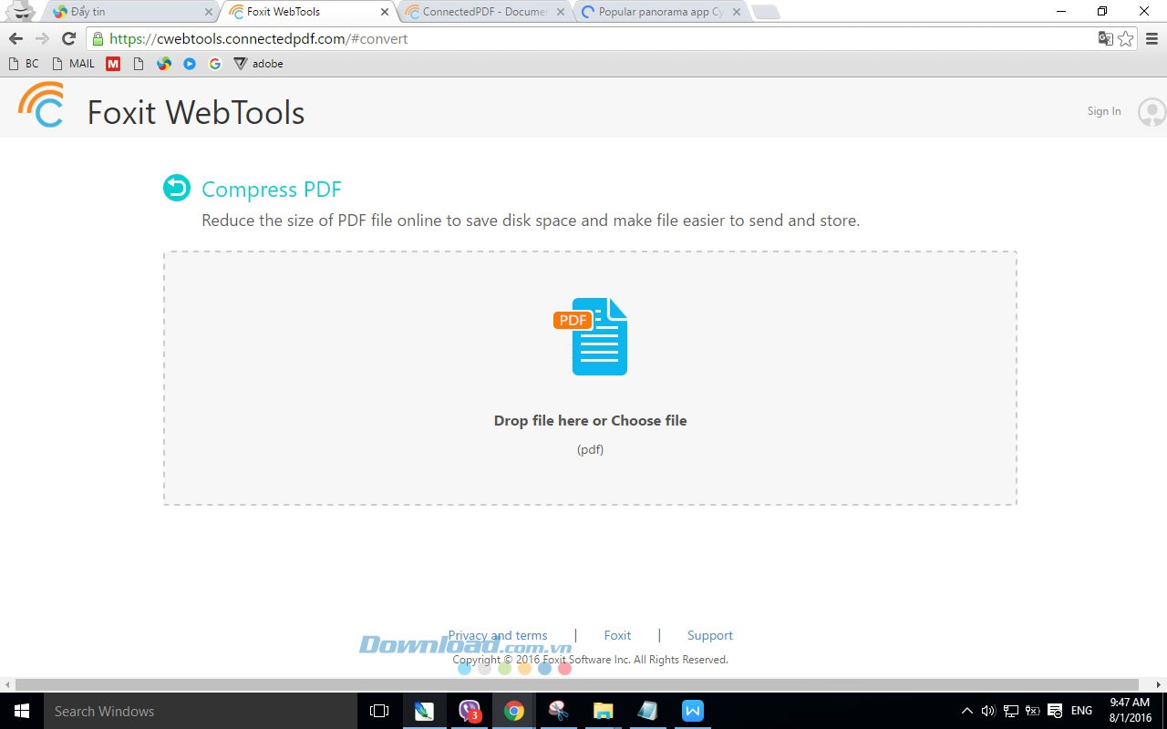Click the translate icon in address bar

[1105, 38]
